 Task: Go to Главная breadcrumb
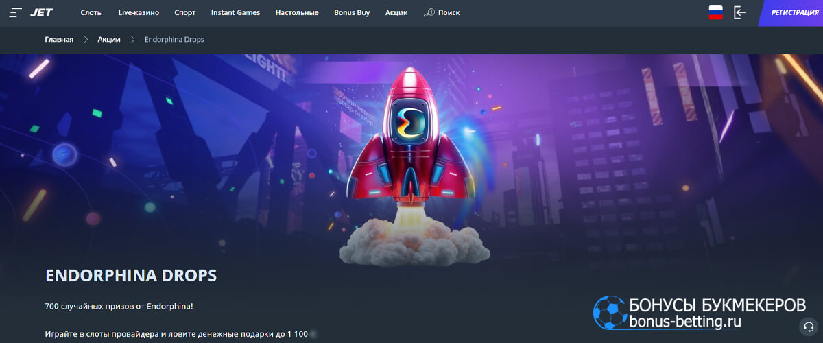59,39
